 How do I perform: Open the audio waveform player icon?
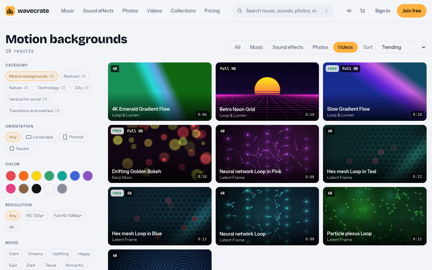[x=349, y=11]
